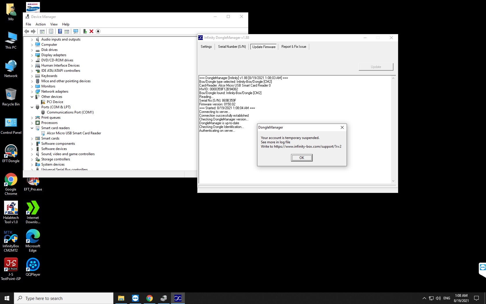Click Update device driver toolbar icon
486x304 pixels.
pyautogui.click(x=85, y=31)
